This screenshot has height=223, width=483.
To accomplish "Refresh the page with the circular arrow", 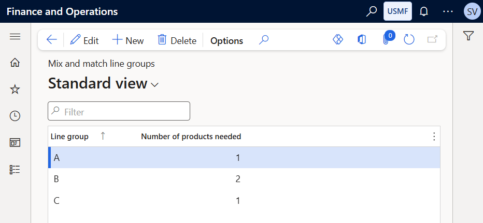I will pyautogui.click(x=409, y=40).
